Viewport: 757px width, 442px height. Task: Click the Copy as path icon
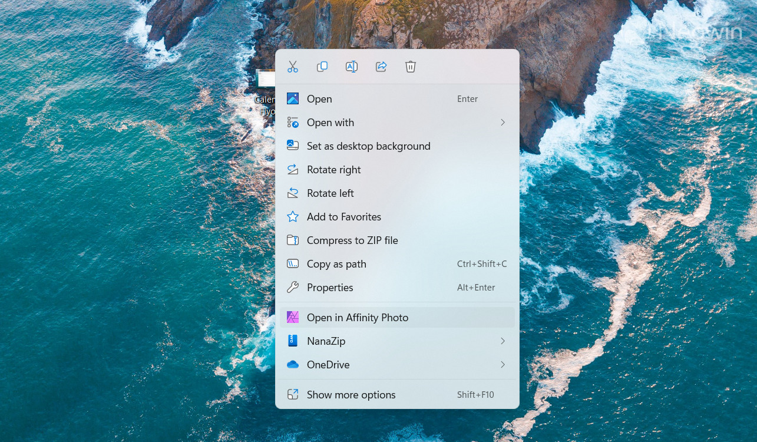[x=293, y=264]
